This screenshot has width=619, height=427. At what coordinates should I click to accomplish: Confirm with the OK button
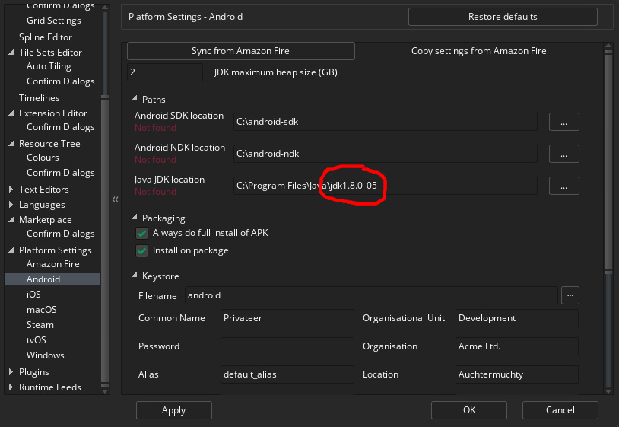469,410
